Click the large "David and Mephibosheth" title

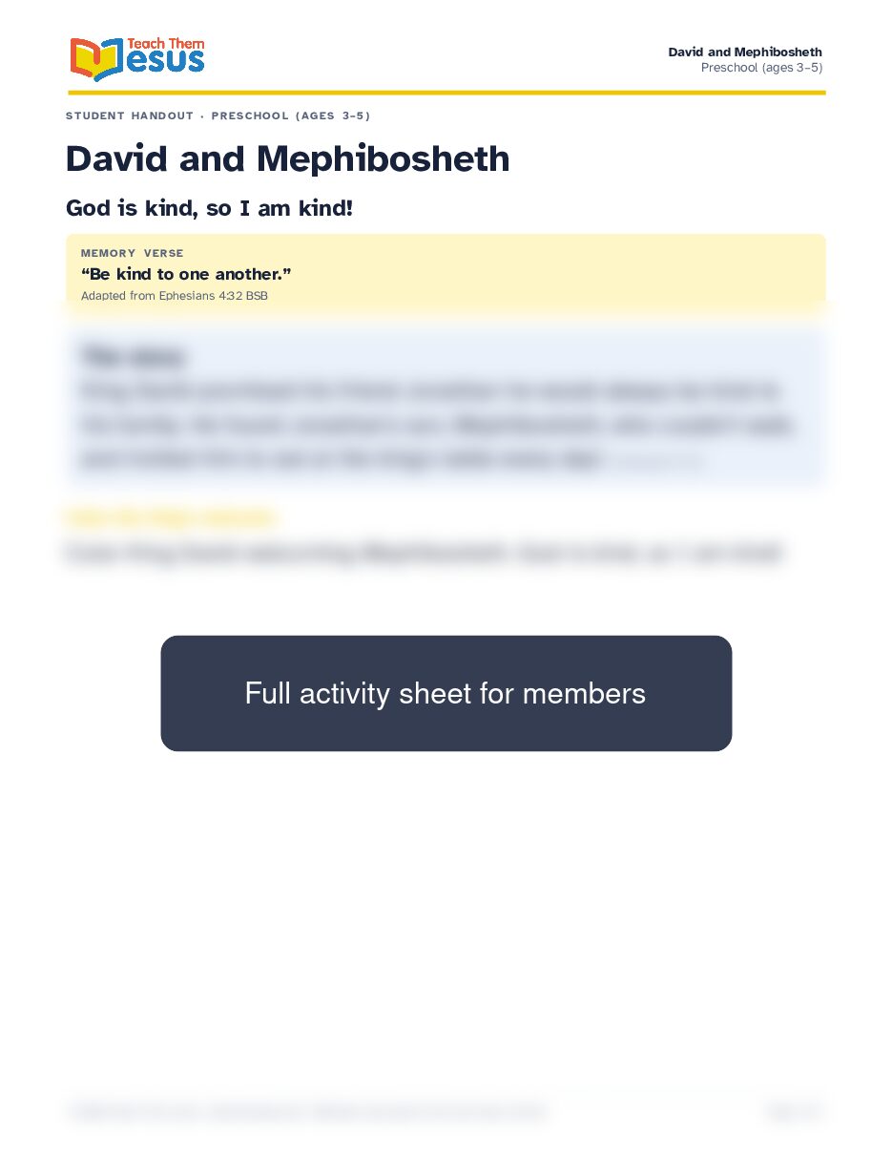[x=287, y=158]
